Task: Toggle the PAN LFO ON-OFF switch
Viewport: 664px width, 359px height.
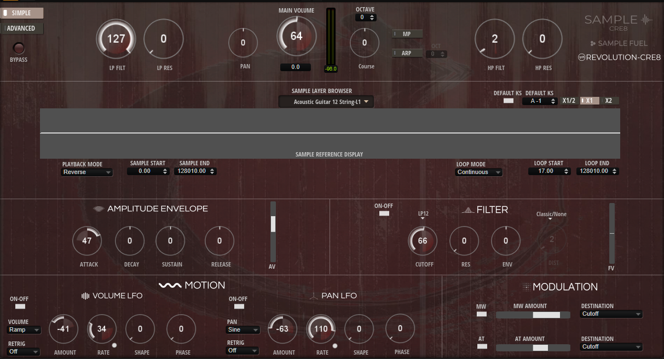Action: click(x=239, y=308)
